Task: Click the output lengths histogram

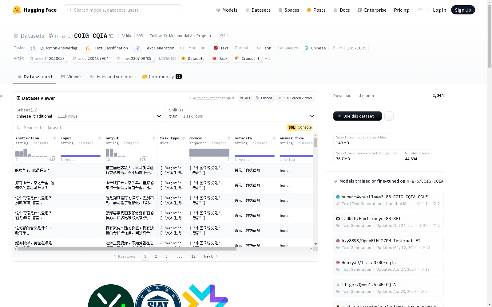Action: pos(126,153)
